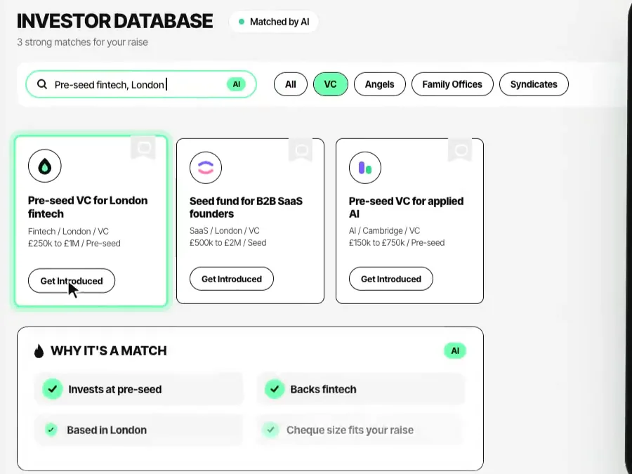Click the £250k to £1M / Pre-seed text
632x474 pixels.
click(74, 244)
